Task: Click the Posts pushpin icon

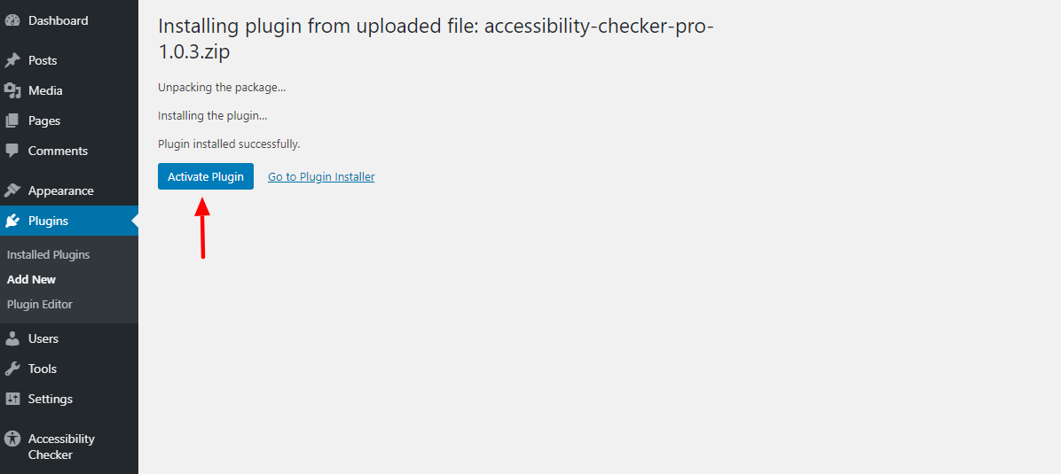Action: 12,60
